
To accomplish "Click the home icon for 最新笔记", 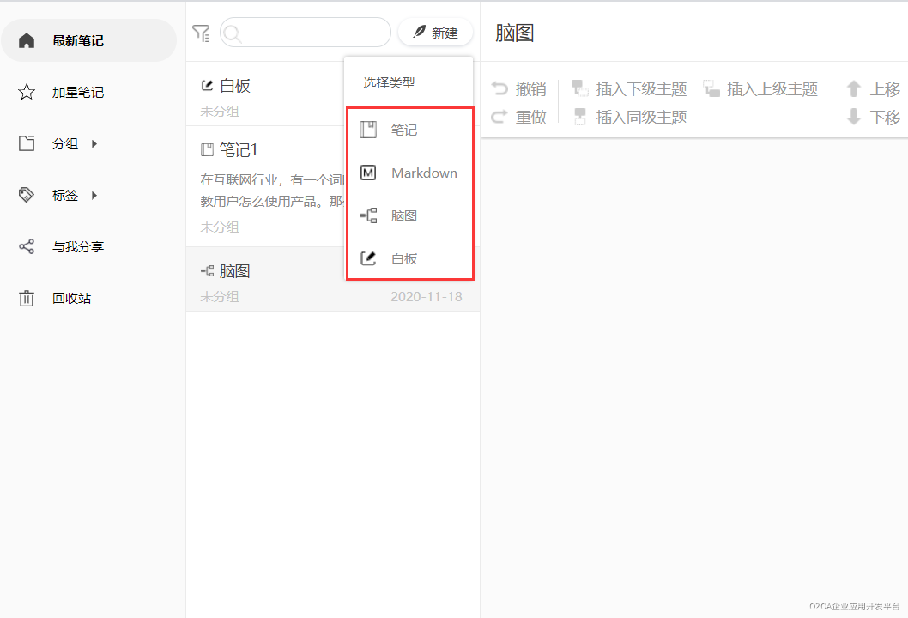I will 27,40.
